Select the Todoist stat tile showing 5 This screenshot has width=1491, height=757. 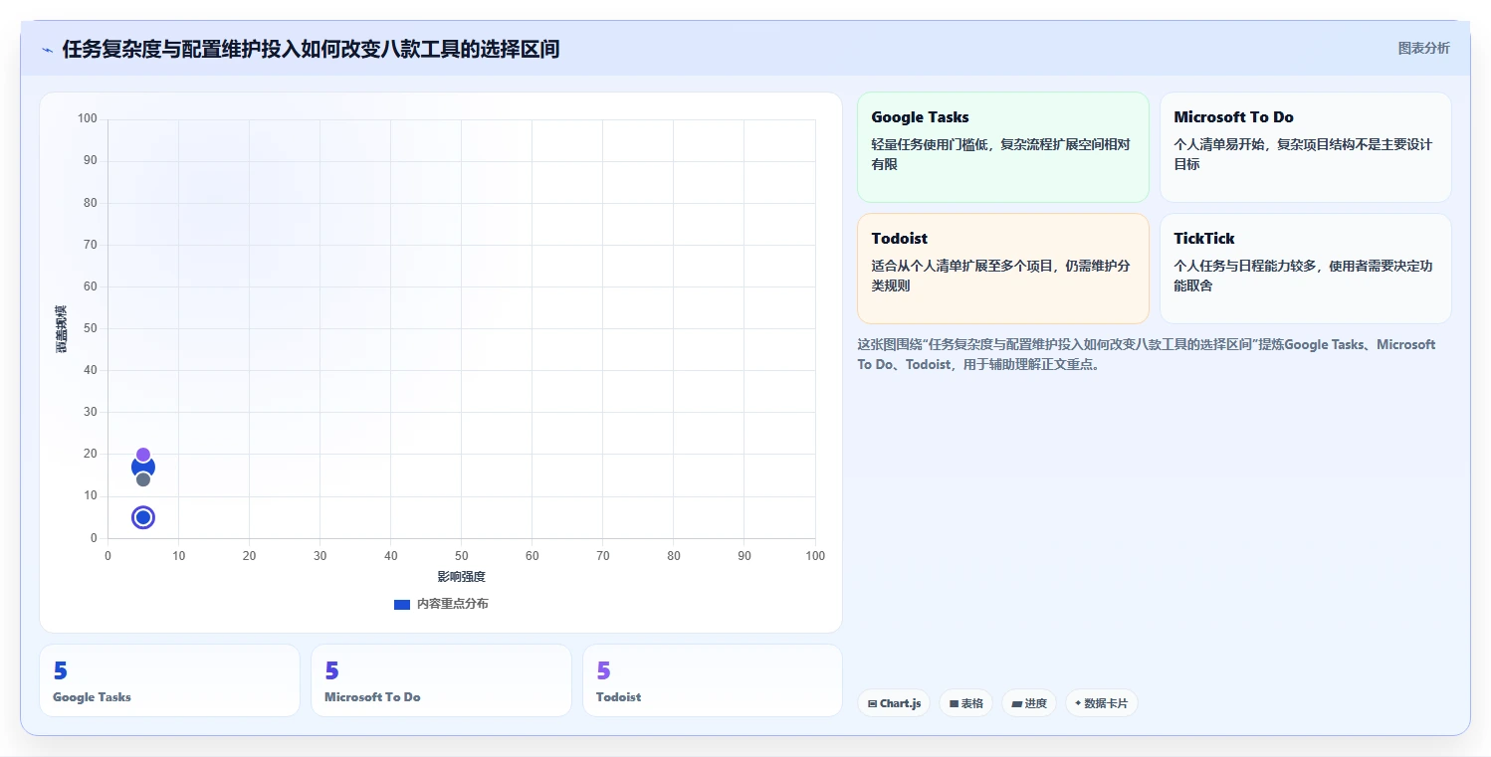tap(713, 680)
